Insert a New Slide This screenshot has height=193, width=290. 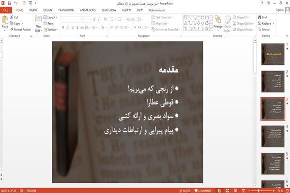click(38, 24)
